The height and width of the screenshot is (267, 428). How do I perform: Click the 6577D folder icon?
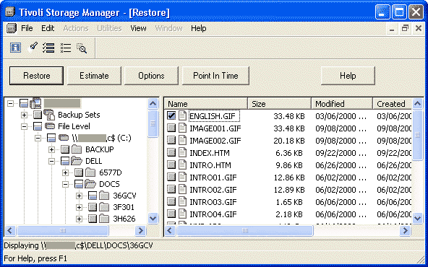tap(90, 172)
